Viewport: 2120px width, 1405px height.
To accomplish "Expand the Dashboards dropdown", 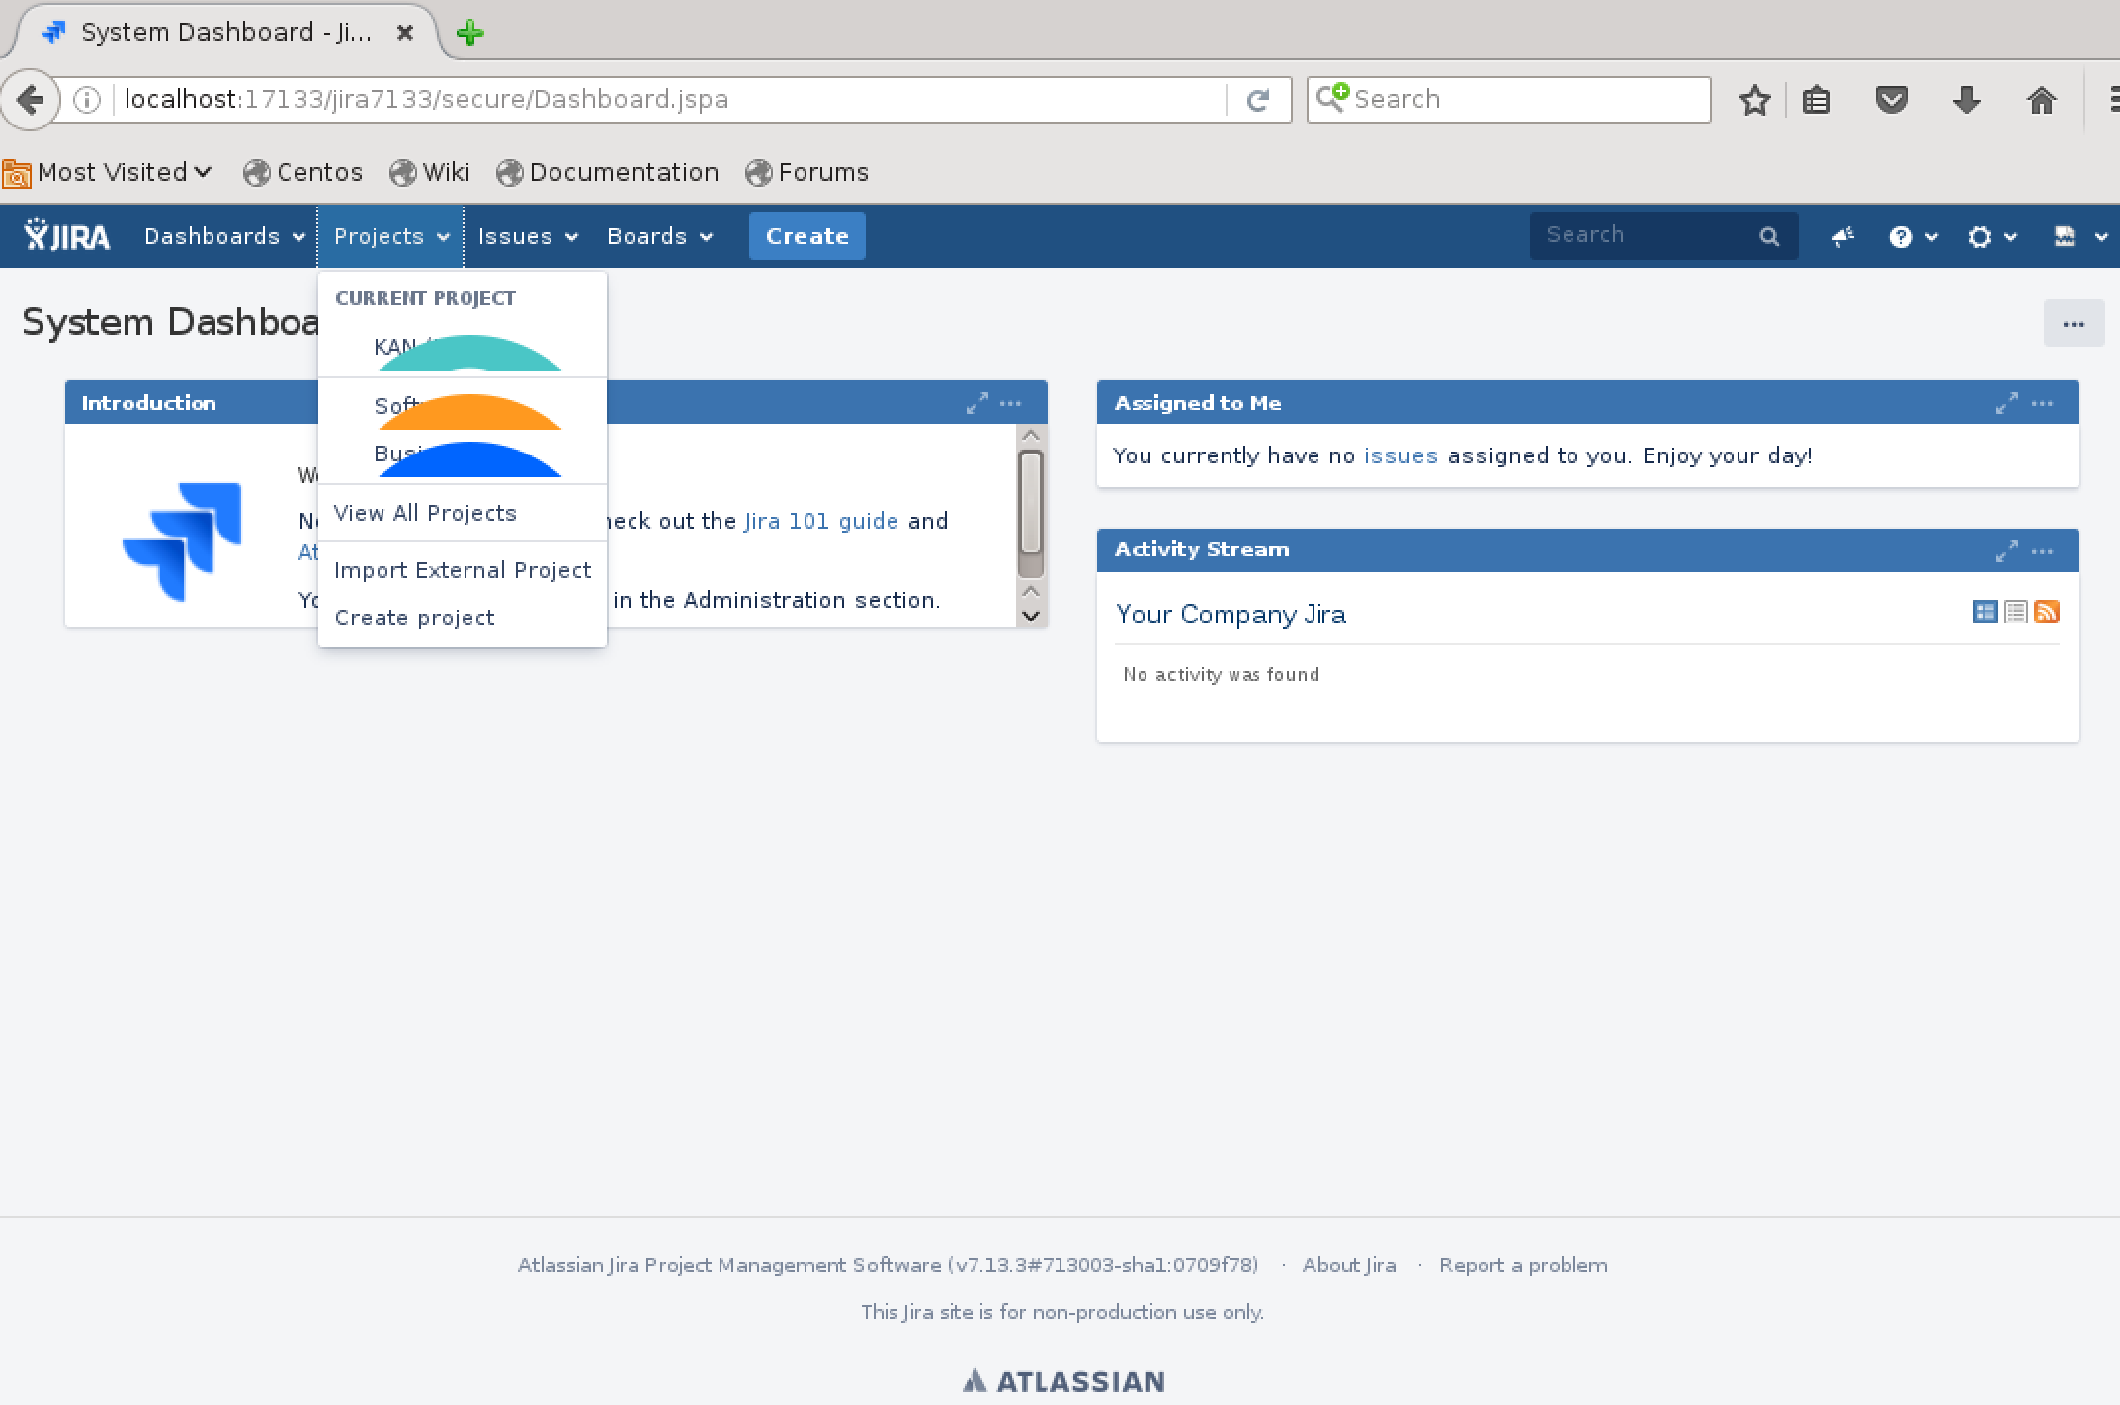I will click(x=223, y=237).
